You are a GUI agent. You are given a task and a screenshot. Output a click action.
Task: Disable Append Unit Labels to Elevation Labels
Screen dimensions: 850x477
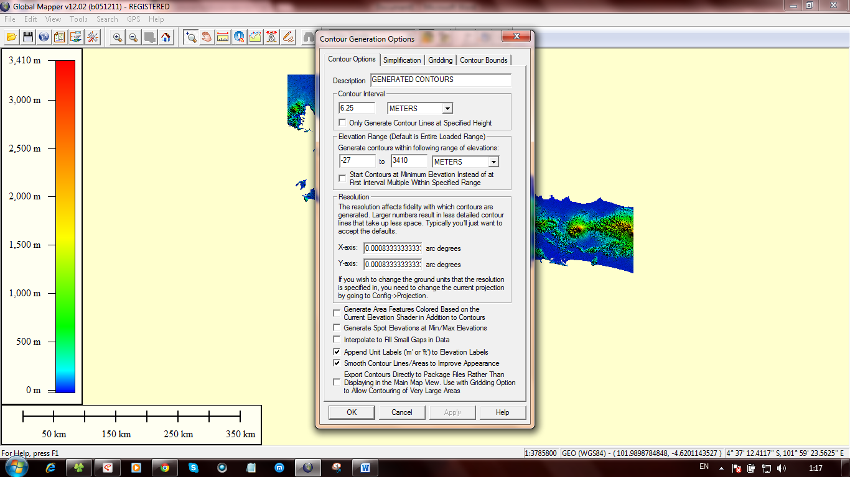point(337,352)
